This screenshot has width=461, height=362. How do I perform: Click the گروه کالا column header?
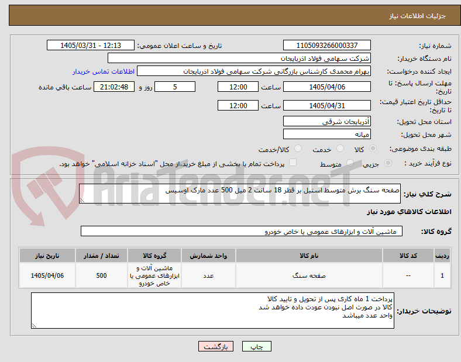pyautogui.click(x=154, y=256)
